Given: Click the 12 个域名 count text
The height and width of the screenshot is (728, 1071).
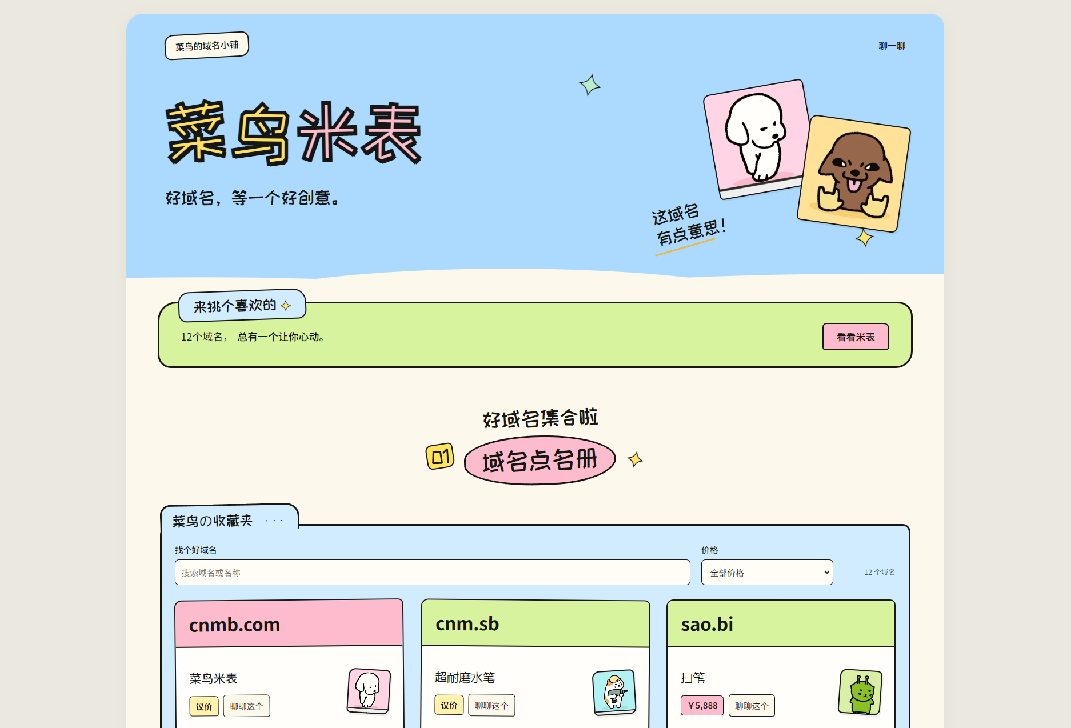Looking at the screenshot, I should [880, 572].
